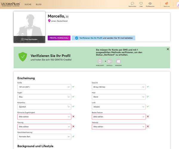Open the Haar dropdown showing Blond
The width and height of the screenshot is (179, 149).
(119, 97)
